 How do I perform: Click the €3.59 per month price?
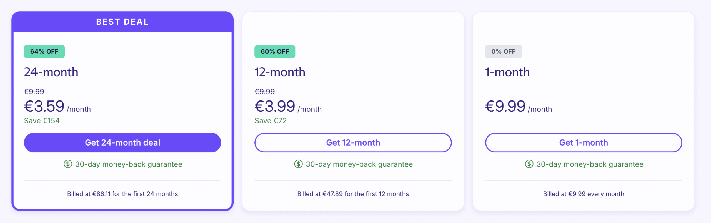44,107
